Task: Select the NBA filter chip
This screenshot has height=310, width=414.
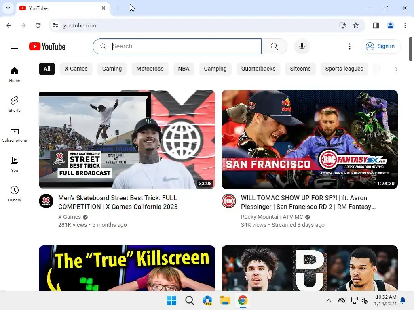Action: click(184, 69)
